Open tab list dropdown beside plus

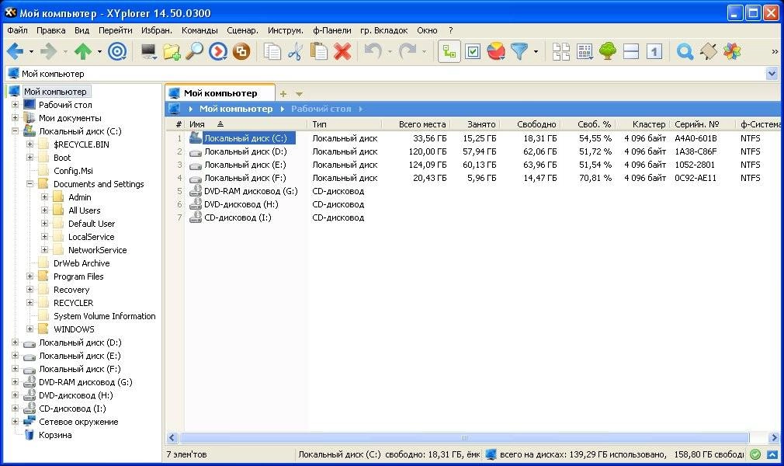coord(299,94)
